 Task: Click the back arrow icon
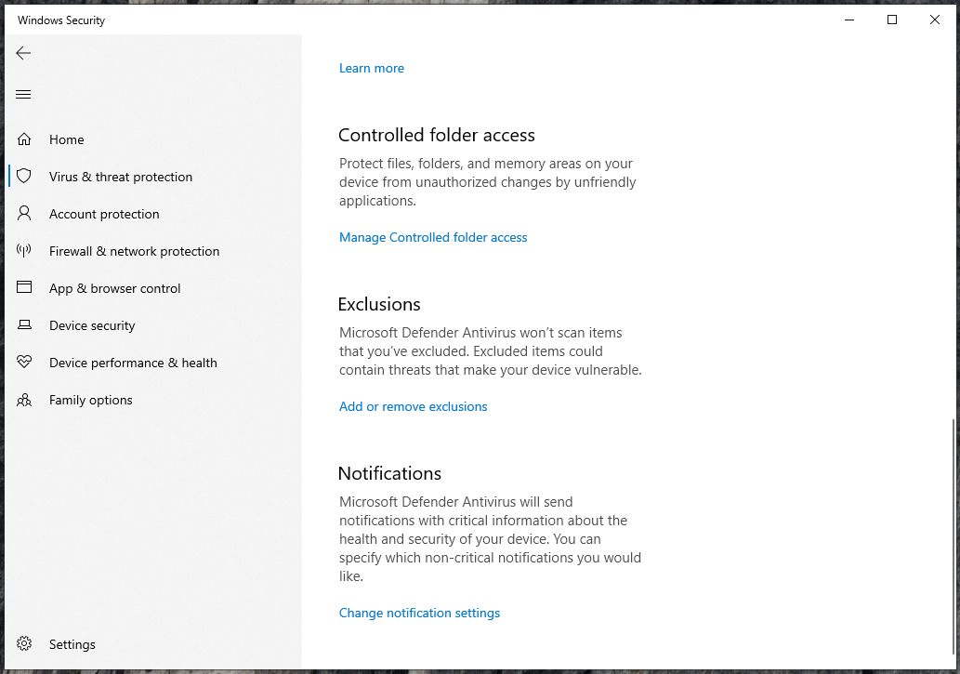click(x=23, y=53)
